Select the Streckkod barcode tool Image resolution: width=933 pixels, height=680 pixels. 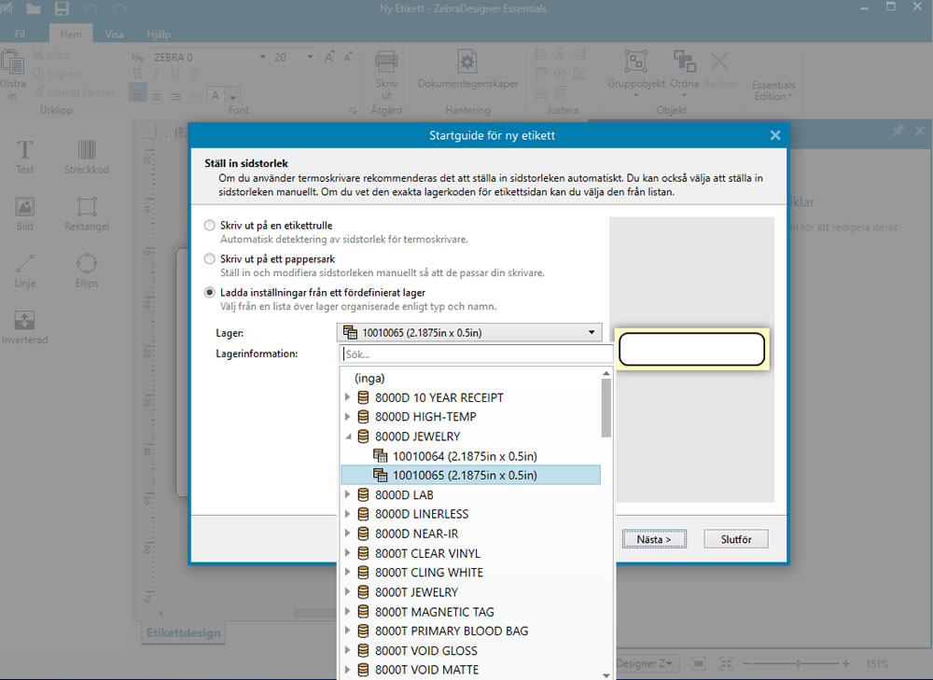[x=87, y=156]
